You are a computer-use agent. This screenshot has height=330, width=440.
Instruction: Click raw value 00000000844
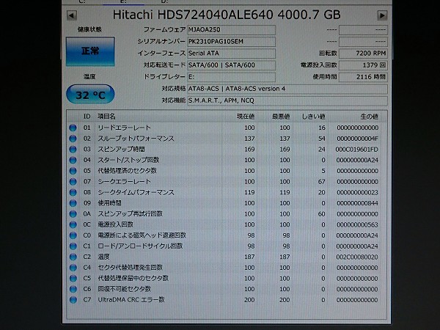coord(357,203)
